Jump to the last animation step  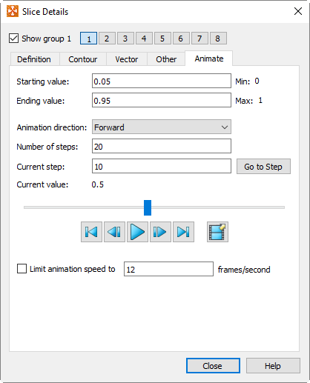(x=183, y=232)
